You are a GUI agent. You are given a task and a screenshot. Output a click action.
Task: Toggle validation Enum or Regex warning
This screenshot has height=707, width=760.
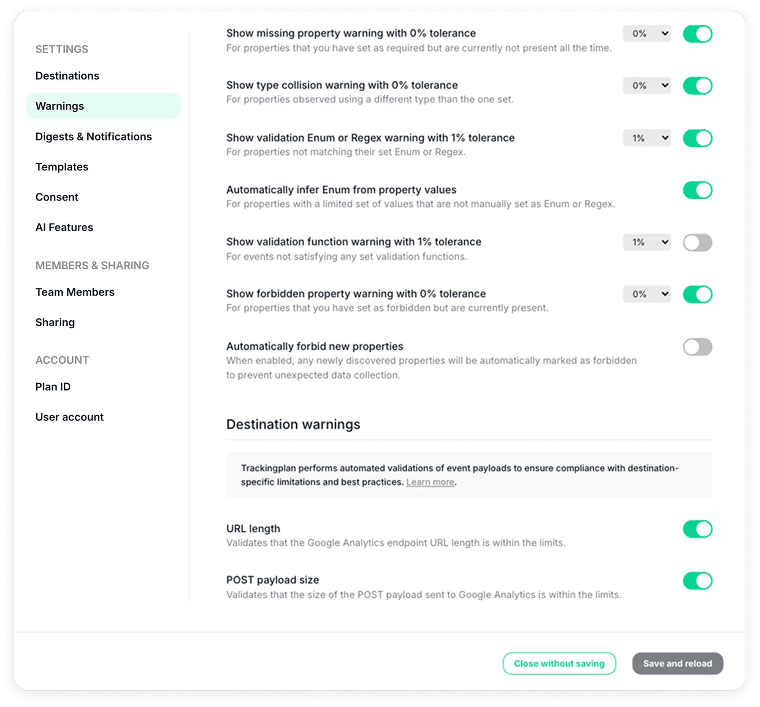(697, 138)
